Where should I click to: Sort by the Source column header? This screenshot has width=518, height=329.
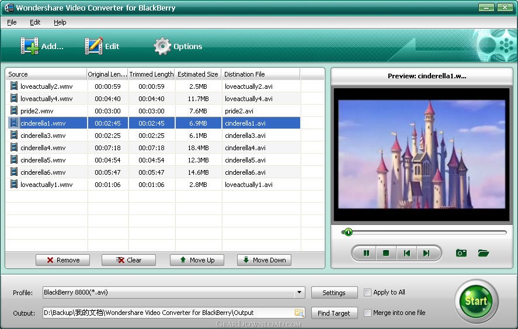click(x=46, y=74)
